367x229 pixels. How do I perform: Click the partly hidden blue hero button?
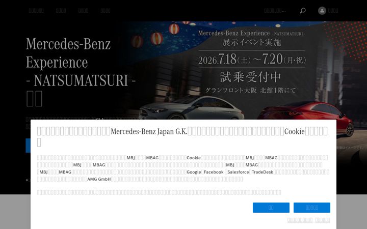[28, 146]
